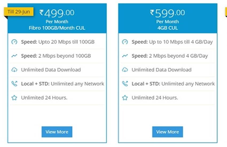
Task: Click star icon in ₹599 plan
Action: (125, 98)
